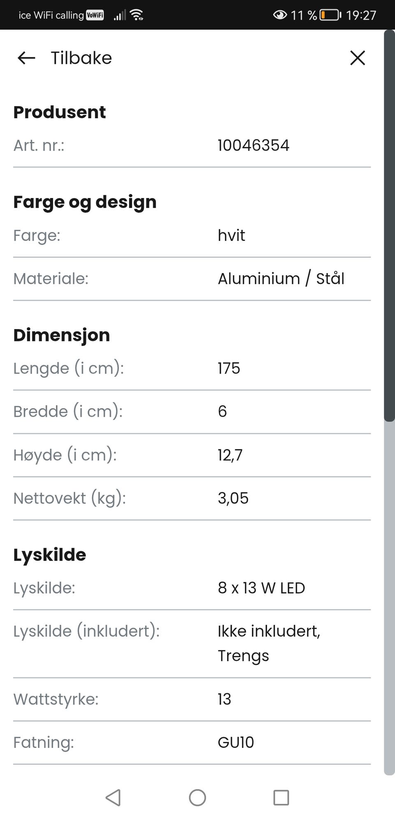395x820 pixels.
Task: Tap the clock time in status bar
Action: tap(361, 15)
